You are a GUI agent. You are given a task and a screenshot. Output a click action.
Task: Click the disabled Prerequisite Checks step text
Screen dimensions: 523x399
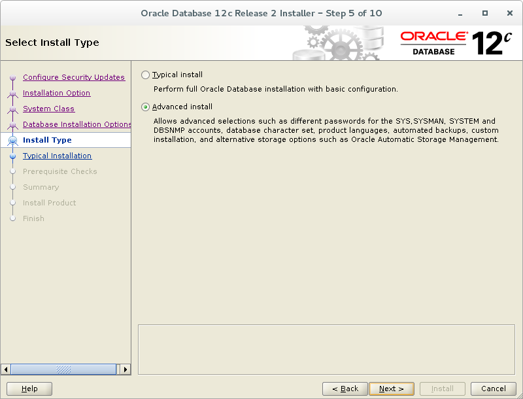60,171
